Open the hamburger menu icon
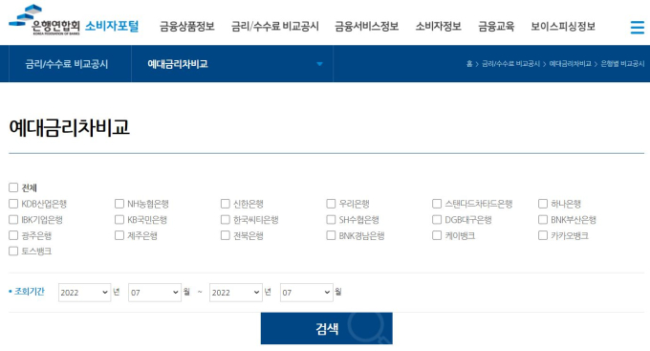650x351 pixels. point(638,28)
